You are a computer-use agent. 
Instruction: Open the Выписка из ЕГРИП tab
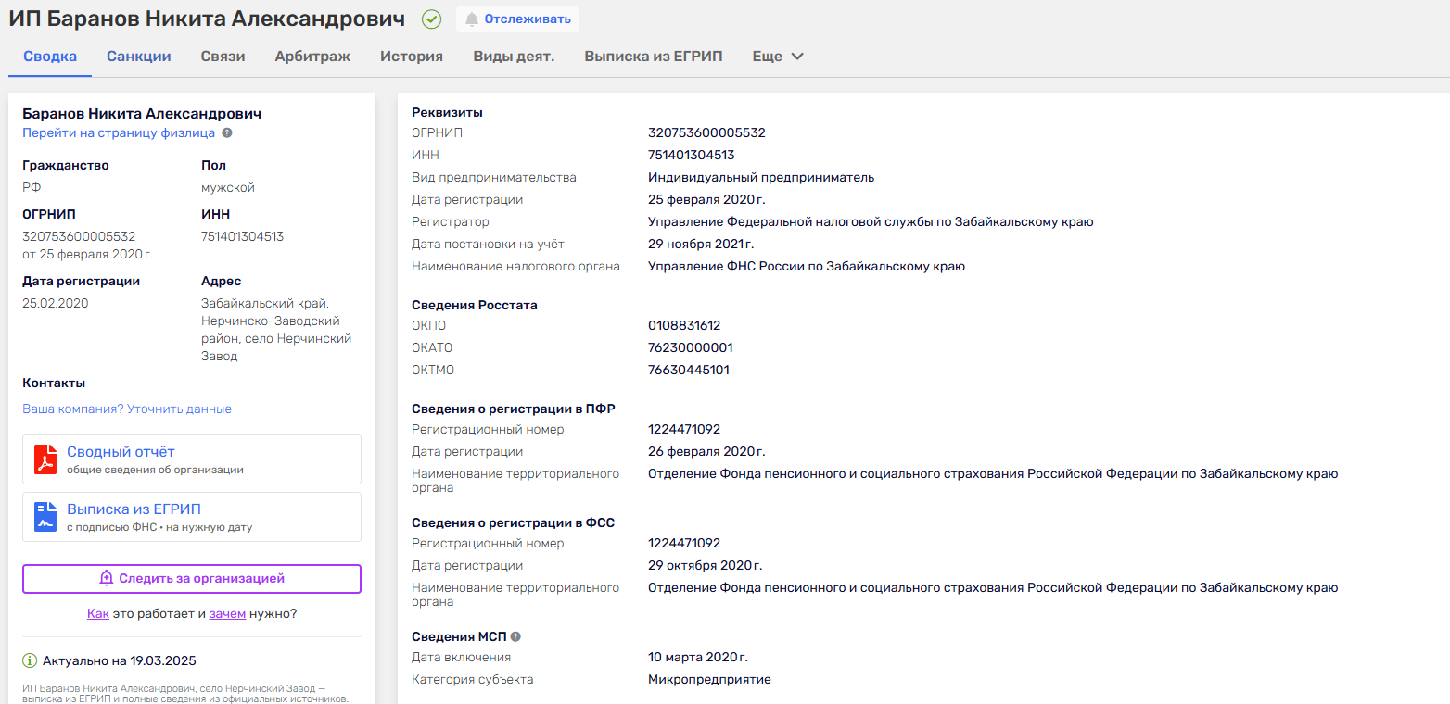[654, 57]
